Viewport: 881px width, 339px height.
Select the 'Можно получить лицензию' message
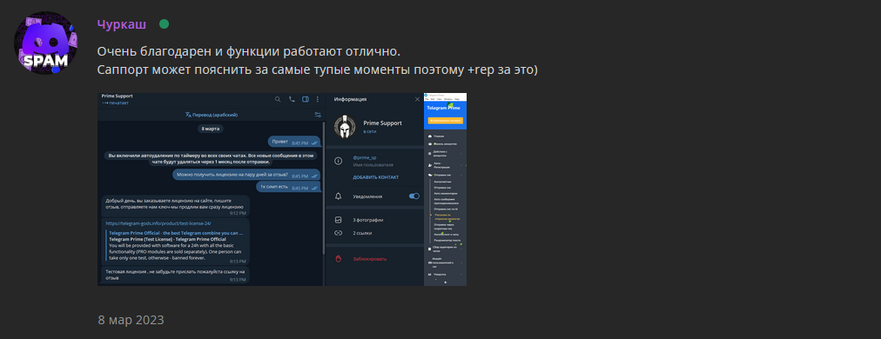coord(246,175)
